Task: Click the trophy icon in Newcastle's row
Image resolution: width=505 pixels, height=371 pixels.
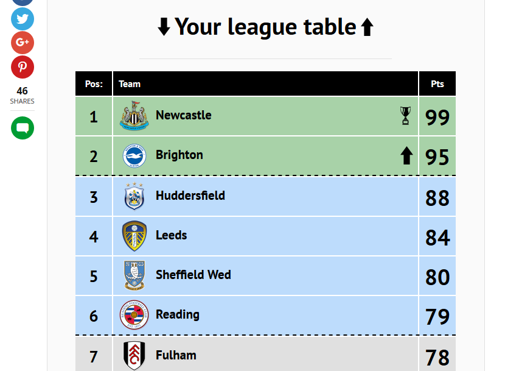Action: click(405, 116)
